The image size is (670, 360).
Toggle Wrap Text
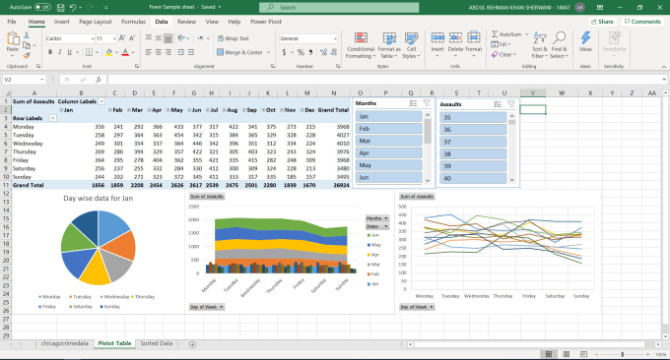tap(233, 38)
